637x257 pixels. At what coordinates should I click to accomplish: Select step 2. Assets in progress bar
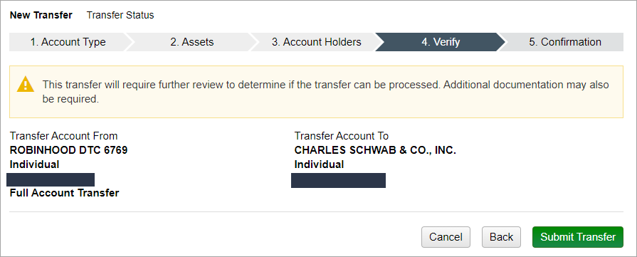[191, 42]
